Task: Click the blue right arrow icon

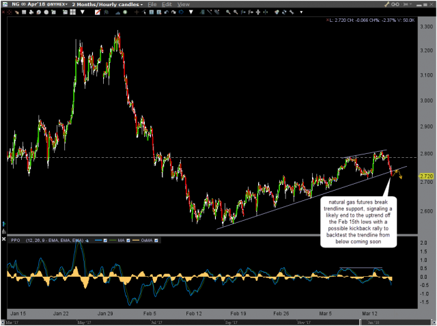Action: 181,12
